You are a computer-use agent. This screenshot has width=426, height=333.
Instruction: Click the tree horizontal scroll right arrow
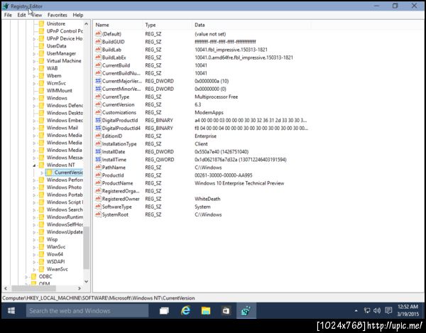point(80,288)
